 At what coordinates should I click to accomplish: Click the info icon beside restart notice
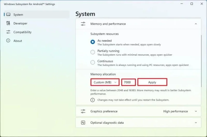[93, 100]
